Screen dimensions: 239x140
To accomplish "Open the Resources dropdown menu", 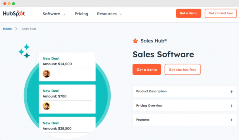I will [109, 14].
